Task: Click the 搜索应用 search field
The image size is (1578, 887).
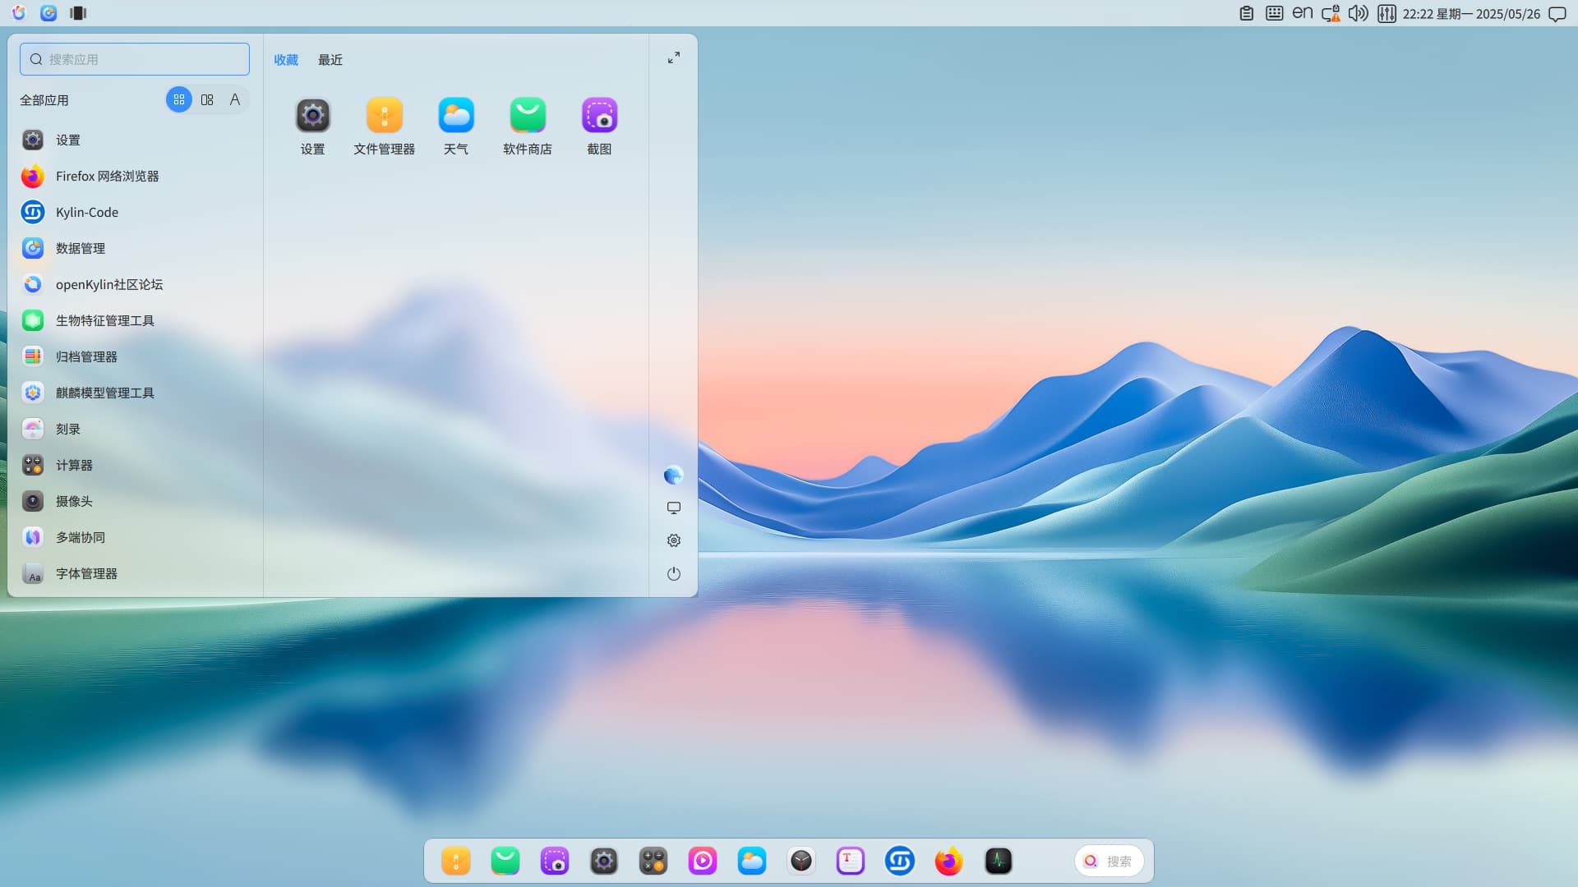Action: pos(135,59)
